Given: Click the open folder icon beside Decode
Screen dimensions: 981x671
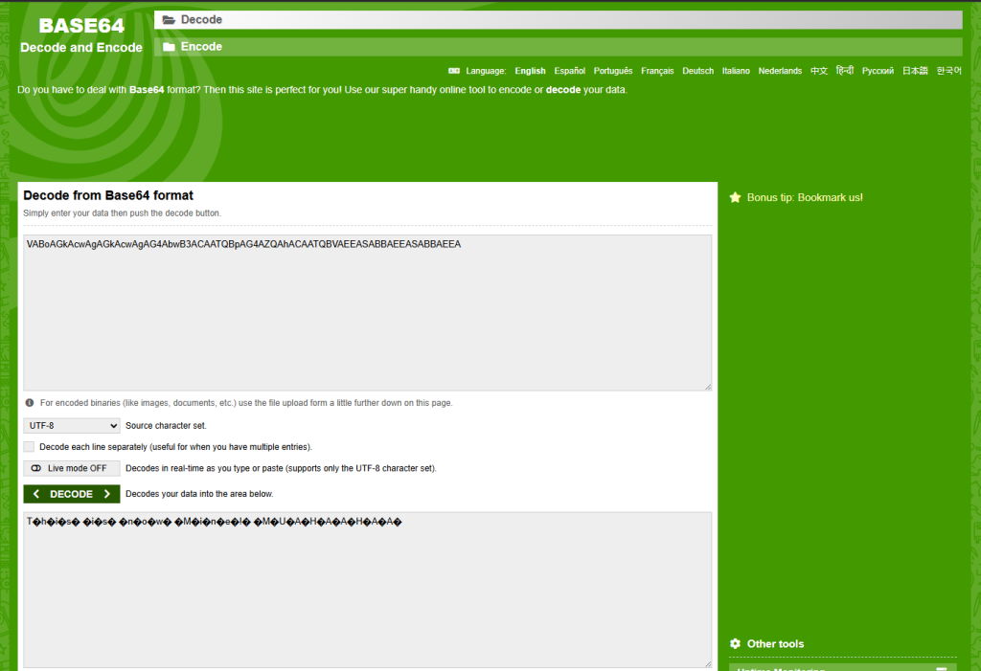Looking at the screenshot, I should tap(169, 20).
